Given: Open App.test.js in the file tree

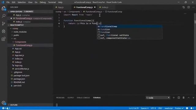Looking at the screenshot, I should click(x=19, y=55).
